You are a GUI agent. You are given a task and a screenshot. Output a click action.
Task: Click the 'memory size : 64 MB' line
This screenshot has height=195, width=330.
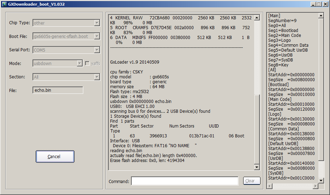137,87
